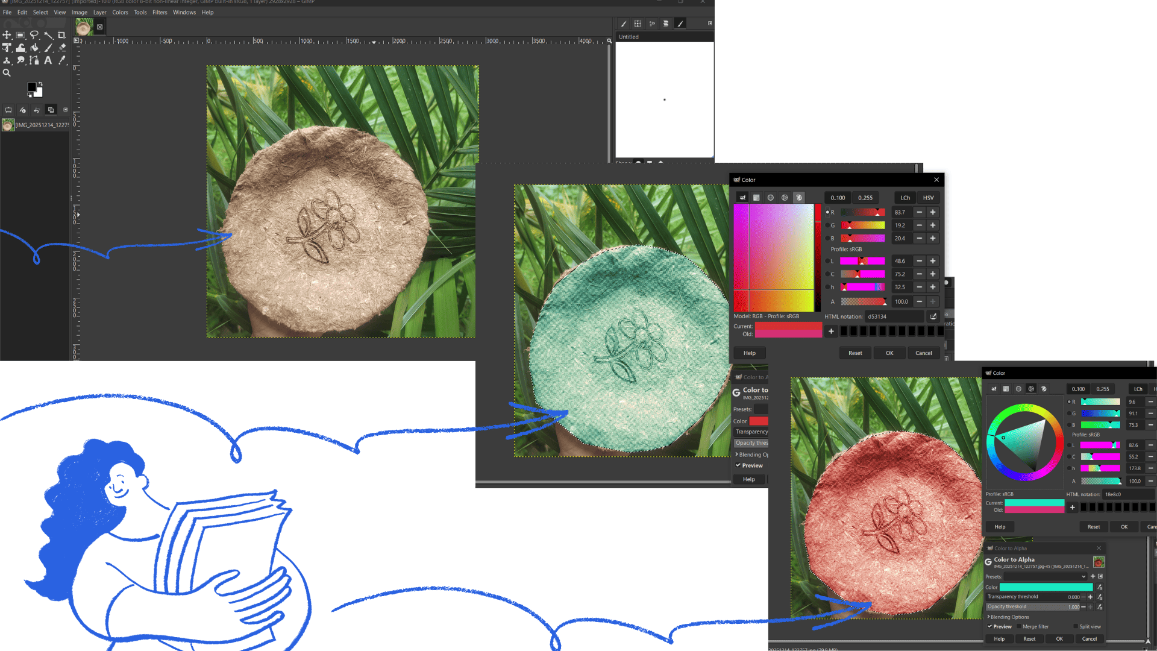1157x651 pixels.
Task: Select the G channel radio button
Action: pos(827,225)
